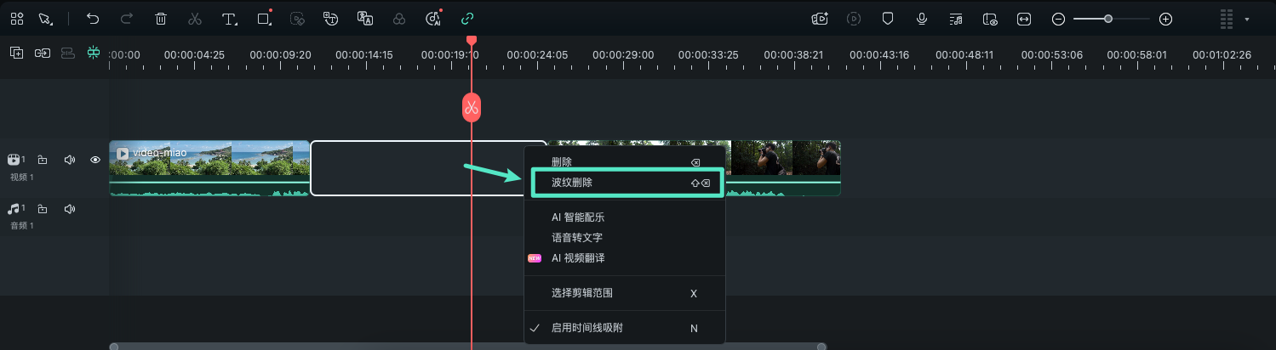This screenshot has height=350, width=1276.
Task: Click the scissors split icon in toolbar
Action: (x=195, y=19)
